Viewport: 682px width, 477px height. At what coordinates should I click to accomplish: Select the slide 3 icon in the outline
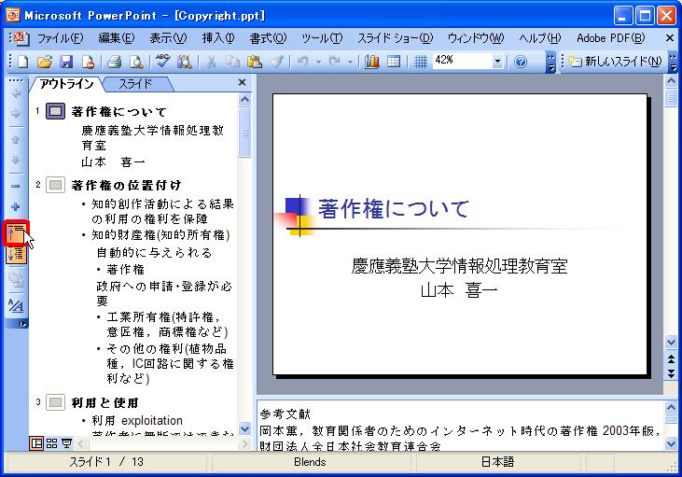coord(56,402)
